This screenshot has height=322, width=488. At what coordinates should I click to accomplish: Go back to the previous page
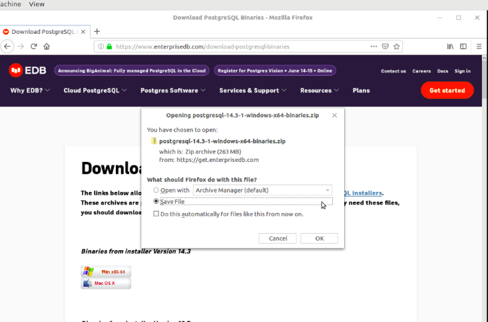point(7,46)
